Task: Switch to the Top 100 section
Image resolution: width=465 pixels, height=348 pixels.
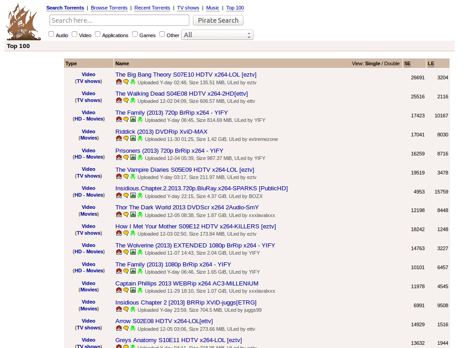Action: point(235,8)
